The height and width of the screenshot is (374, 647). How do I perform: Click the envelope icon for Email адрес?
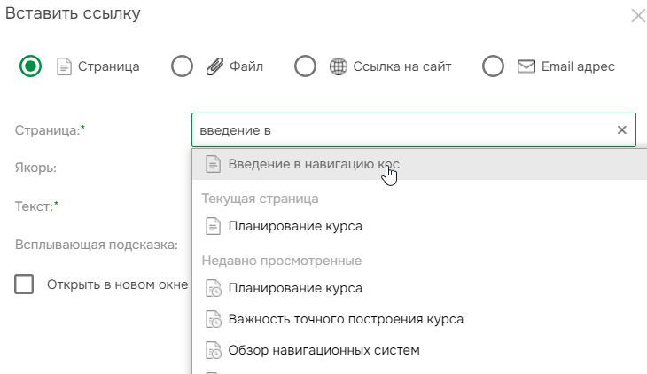point(526,66)
